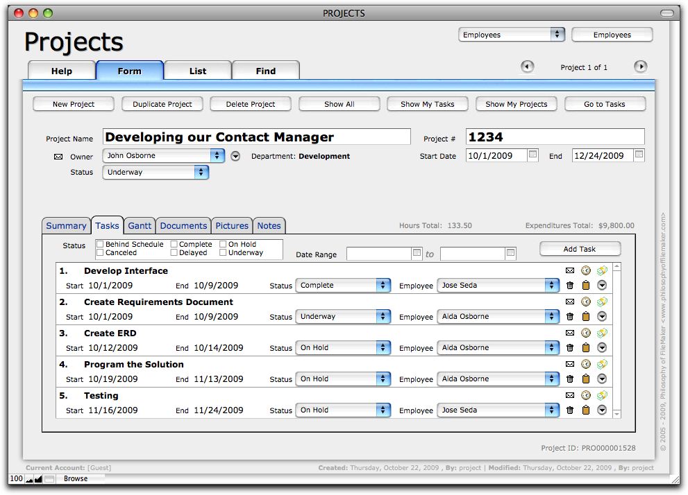Go to next project record arrow
Image resolution: width=688 pixels, height=495 pixels.
pos(641,67)
